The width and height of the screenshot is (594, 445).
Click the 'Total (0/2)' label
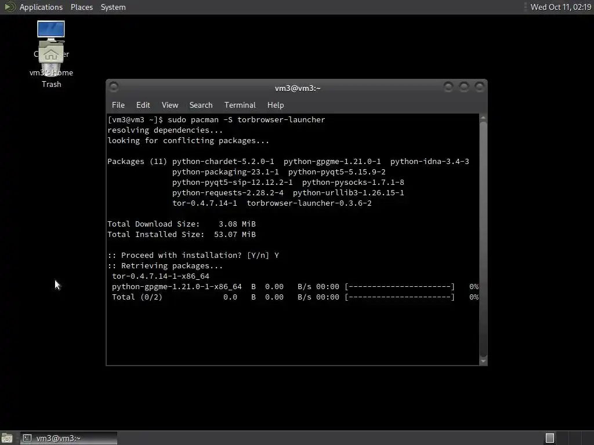point(137,297)
